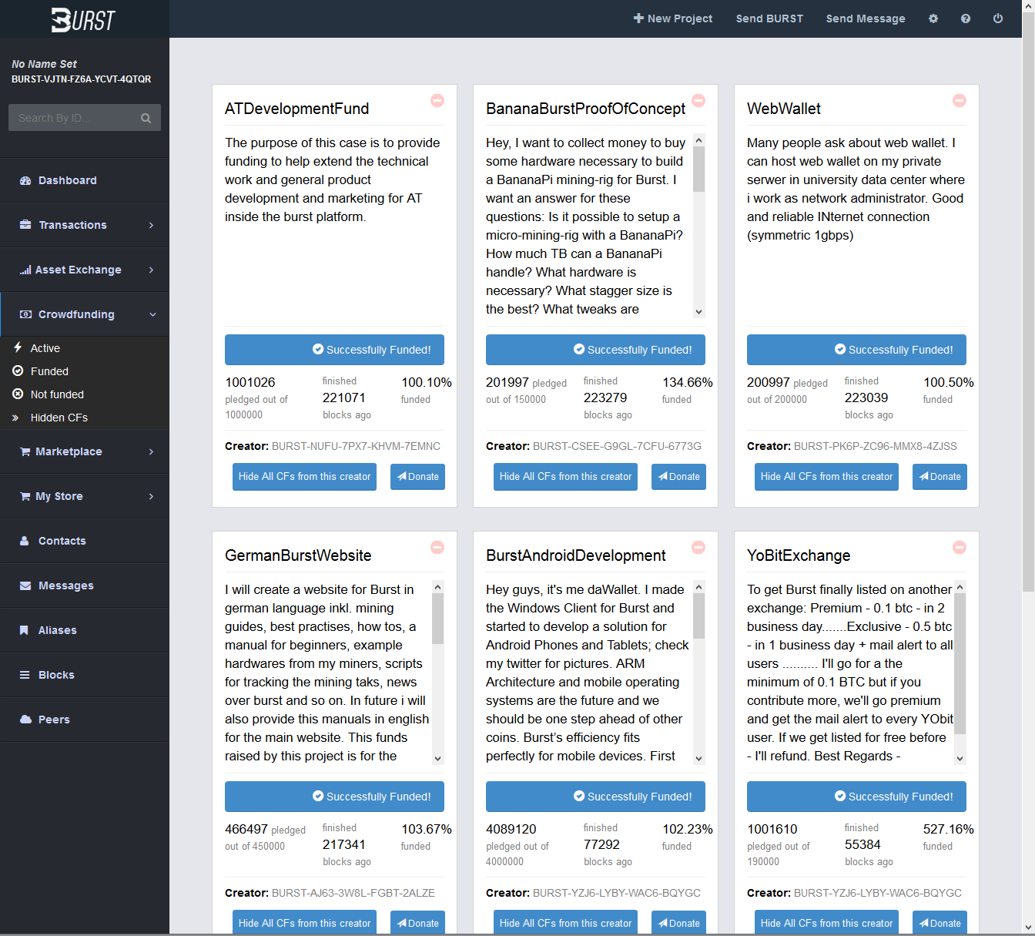Open the Aliases section
This screenshot has height=936, width=1035.
(58, 630)
